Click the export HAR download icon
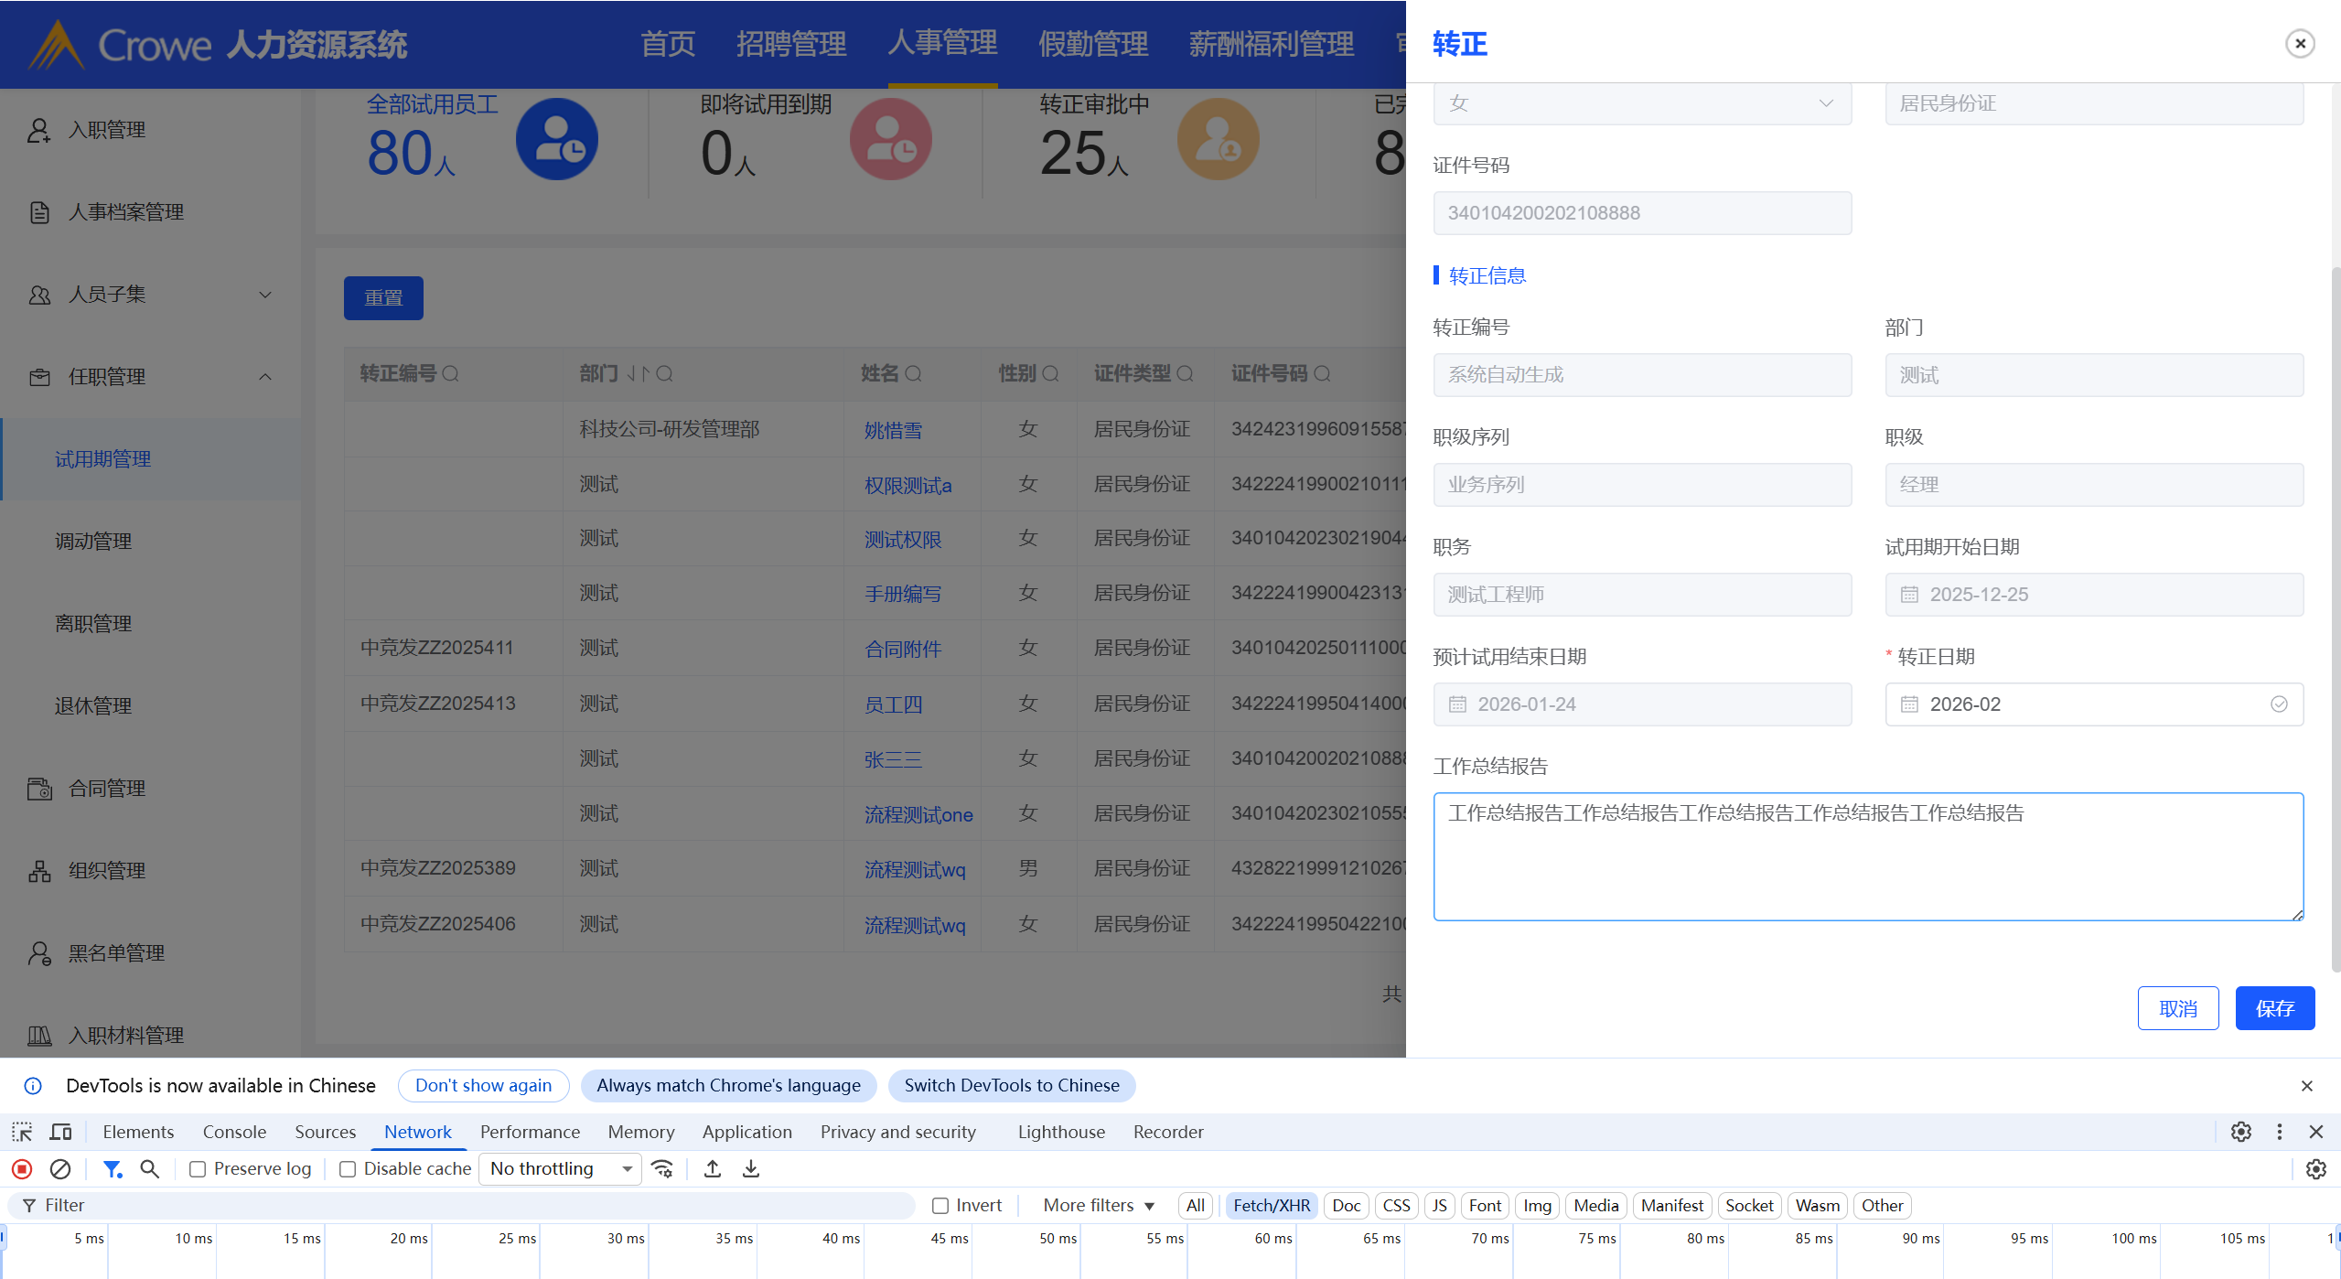The image size is (2341, 1279). [x=751, y=1168]
